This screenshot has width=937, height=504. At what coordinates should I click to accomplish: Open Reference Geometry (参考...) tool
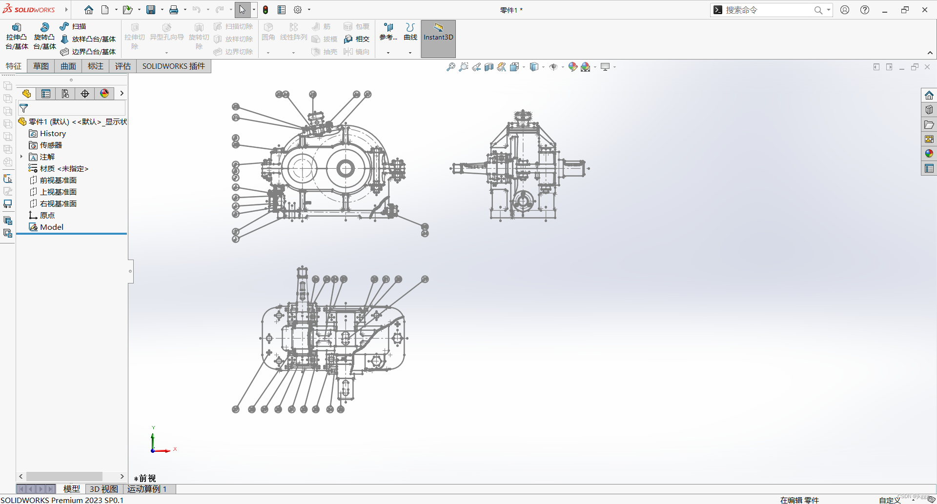point(388,32)
